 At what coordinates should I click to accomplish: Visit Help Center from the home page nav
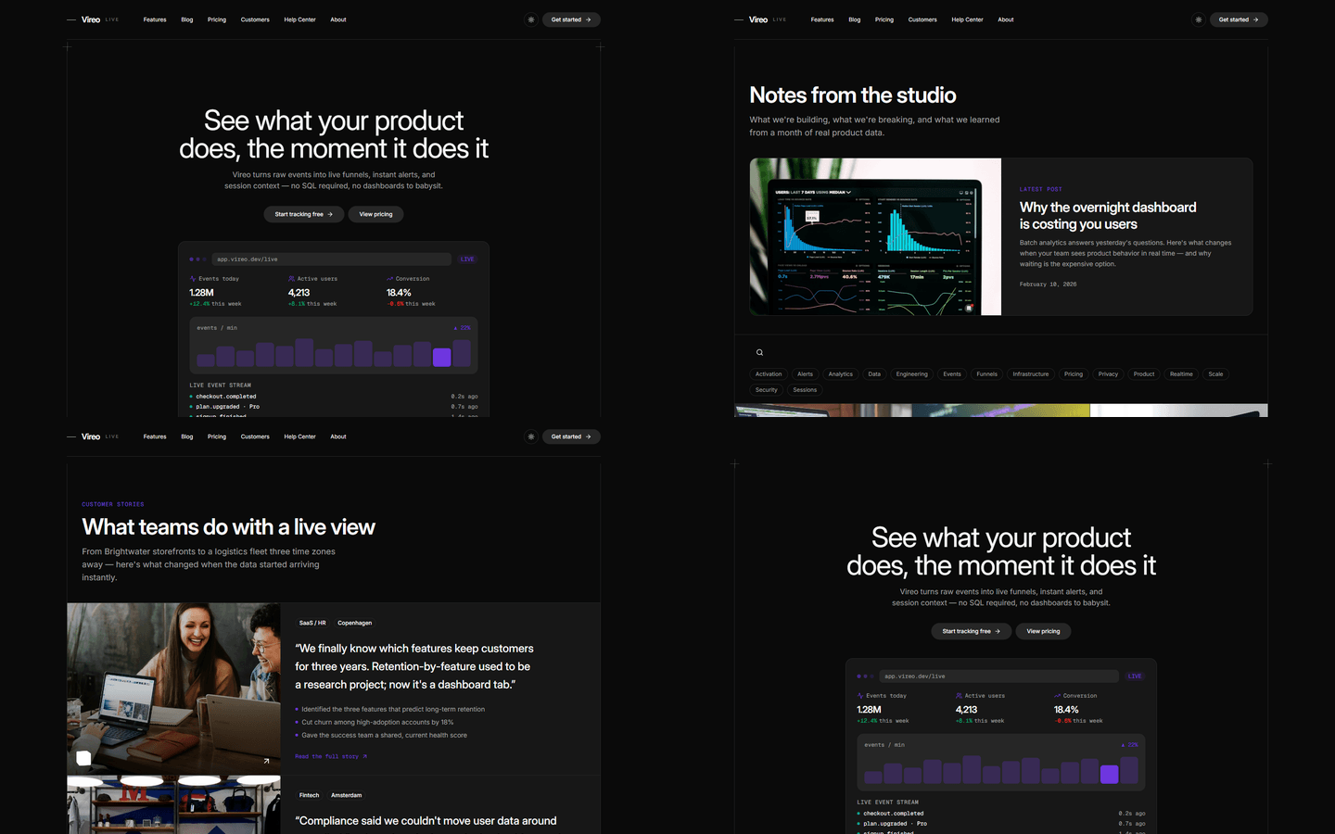pos(300,19)
